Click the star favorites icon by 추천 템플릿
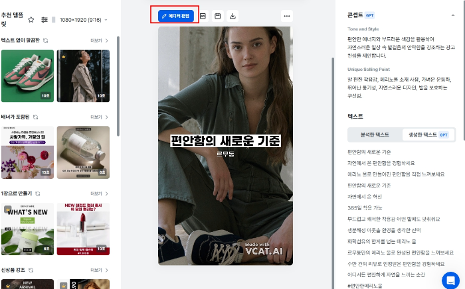The image size is (465, 289). coord(31,20)
